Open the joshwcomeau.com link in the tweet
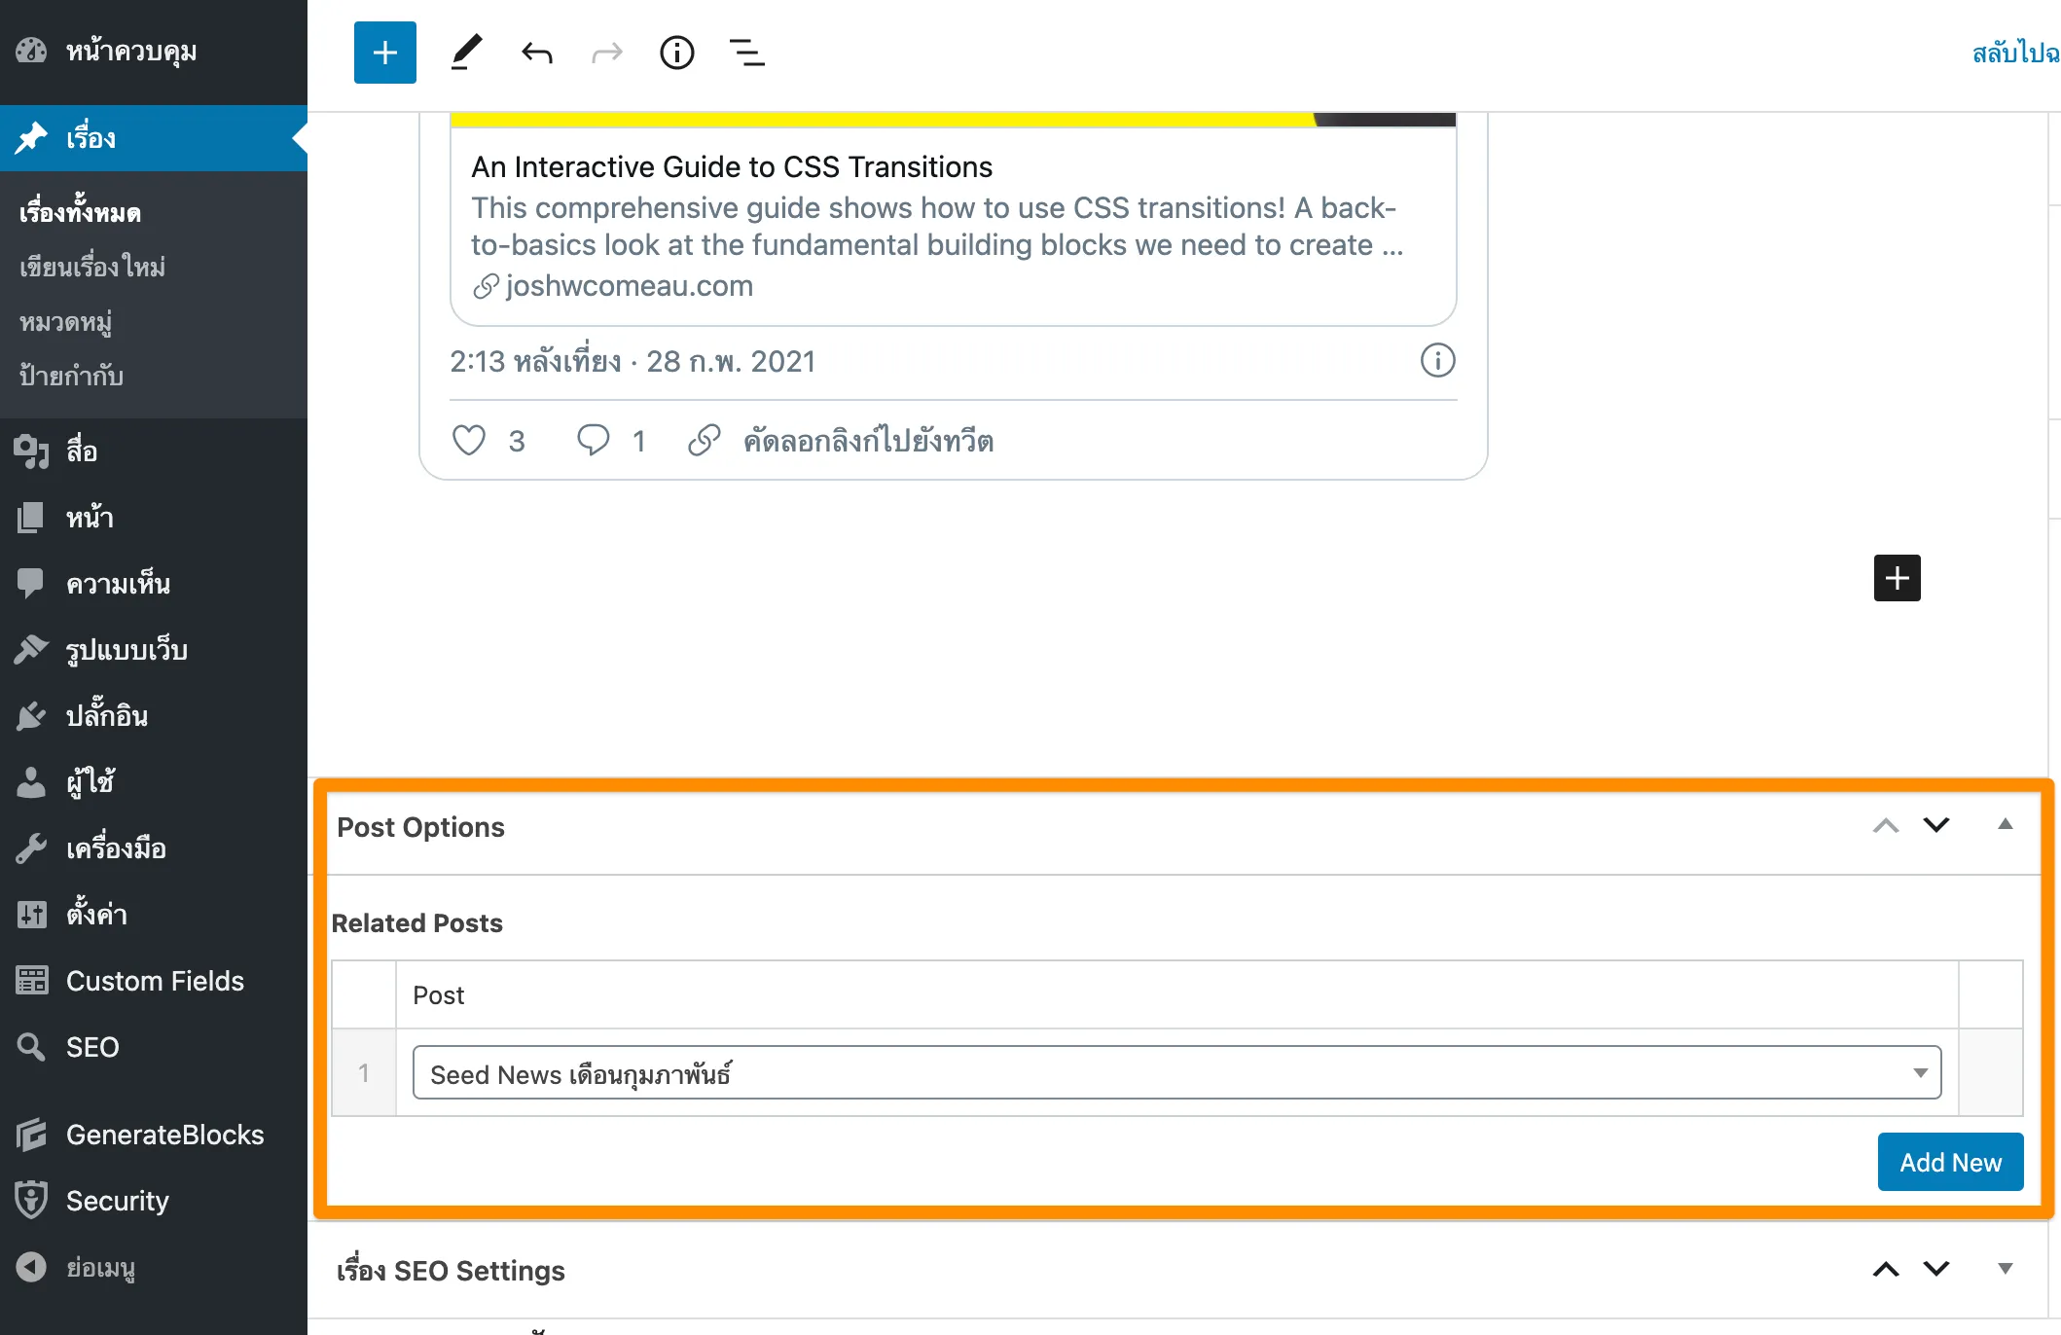The width and height of the screenshot is (2061, 1335). click(631, 285)
